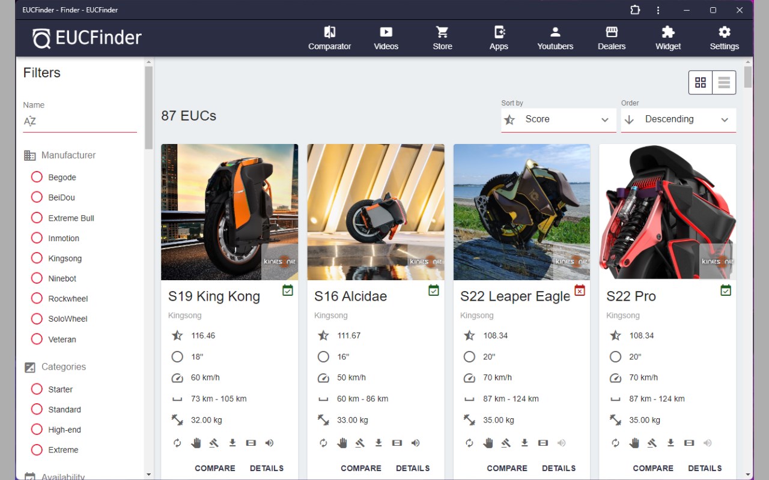Screen dimensions: 769x480
Task: Click COMPARE on S22 Leaper Eagle
Action: point(507,468)
